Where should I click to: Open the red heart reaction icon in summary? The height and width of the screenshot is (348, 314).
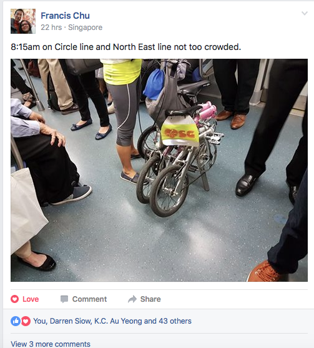pyautogui.click(x=26, y=321)
